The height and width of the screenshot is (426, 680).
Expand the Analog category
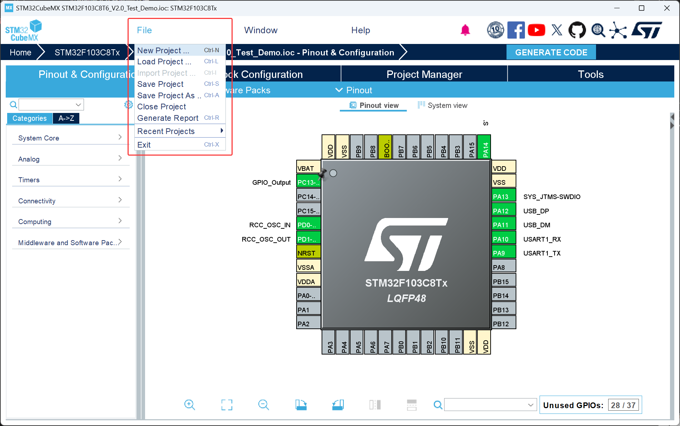click(x=71, y=159)
